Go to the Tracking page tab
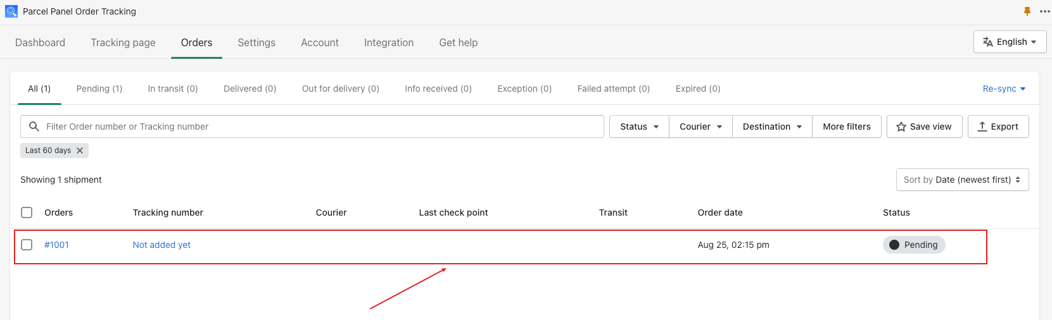1052x320 pixels. (x=123, y=42)
